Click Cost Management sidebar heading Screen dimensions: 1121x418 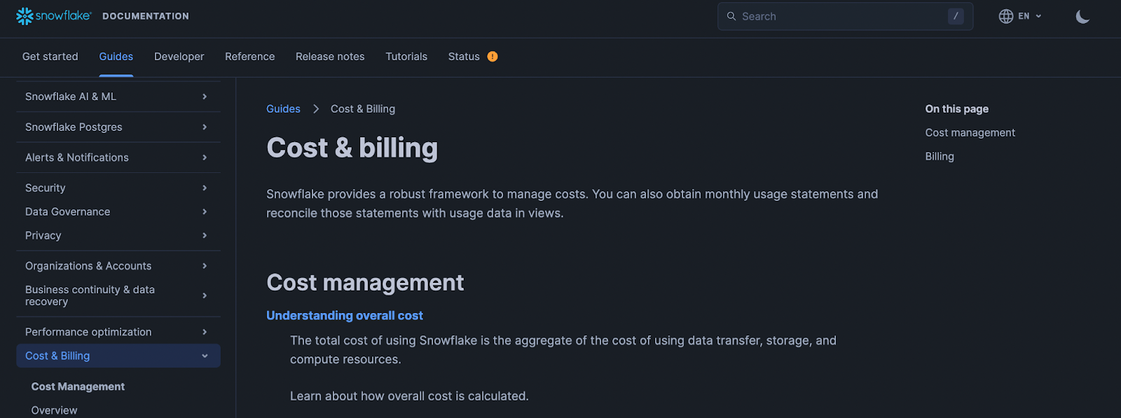(x=78, y=386)
